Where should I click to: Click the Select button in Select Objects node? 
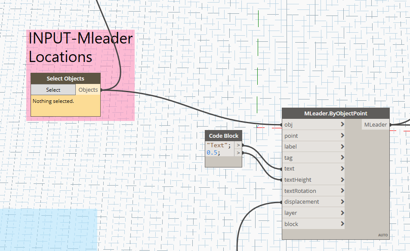pyautogui.click(x=53, y=90)
